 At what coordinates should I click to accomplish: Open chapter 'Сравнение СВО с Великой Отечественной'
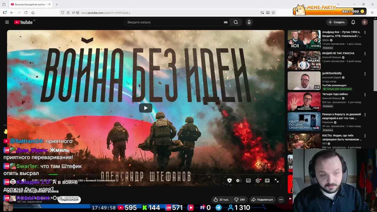click(x=91, y=180)
